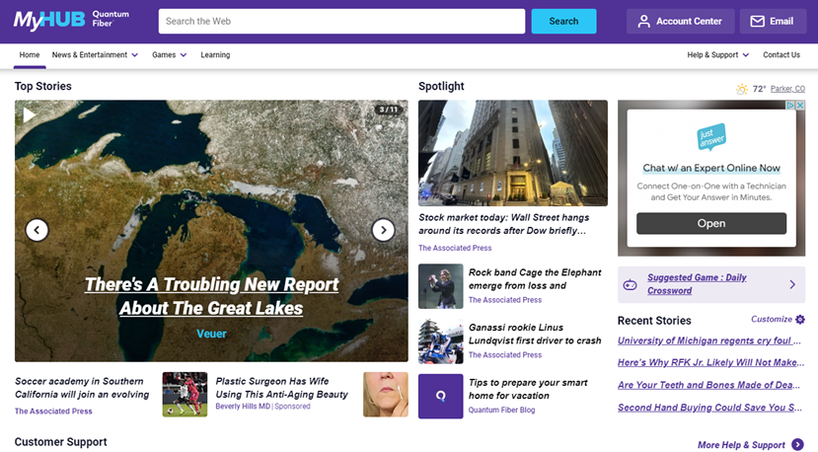This screenshot has height=452, width=818.
Task: Open the RFK Jr. recent story
Action: click(710, 363)
